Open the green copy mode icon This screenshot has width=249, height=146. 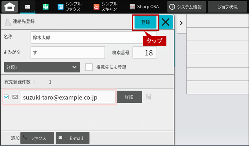(x=45, y=7)
